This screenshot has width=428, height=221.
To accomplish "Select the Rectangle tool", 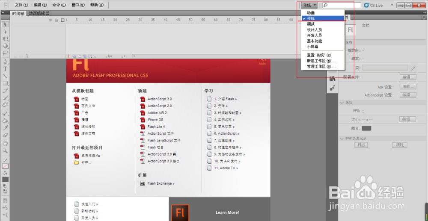I will click(5, 83).
